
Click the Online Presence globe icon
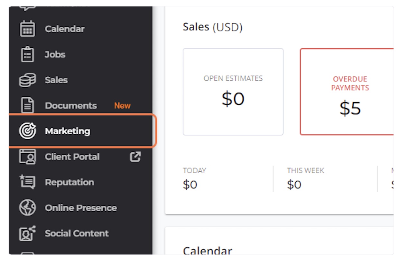pyautogui.click(x=28, y=208)
